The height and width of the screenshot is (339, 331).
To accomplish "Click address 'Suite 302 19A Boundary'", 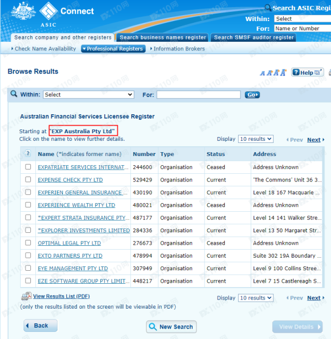I will pyautogui.click(x=287, y=256).
